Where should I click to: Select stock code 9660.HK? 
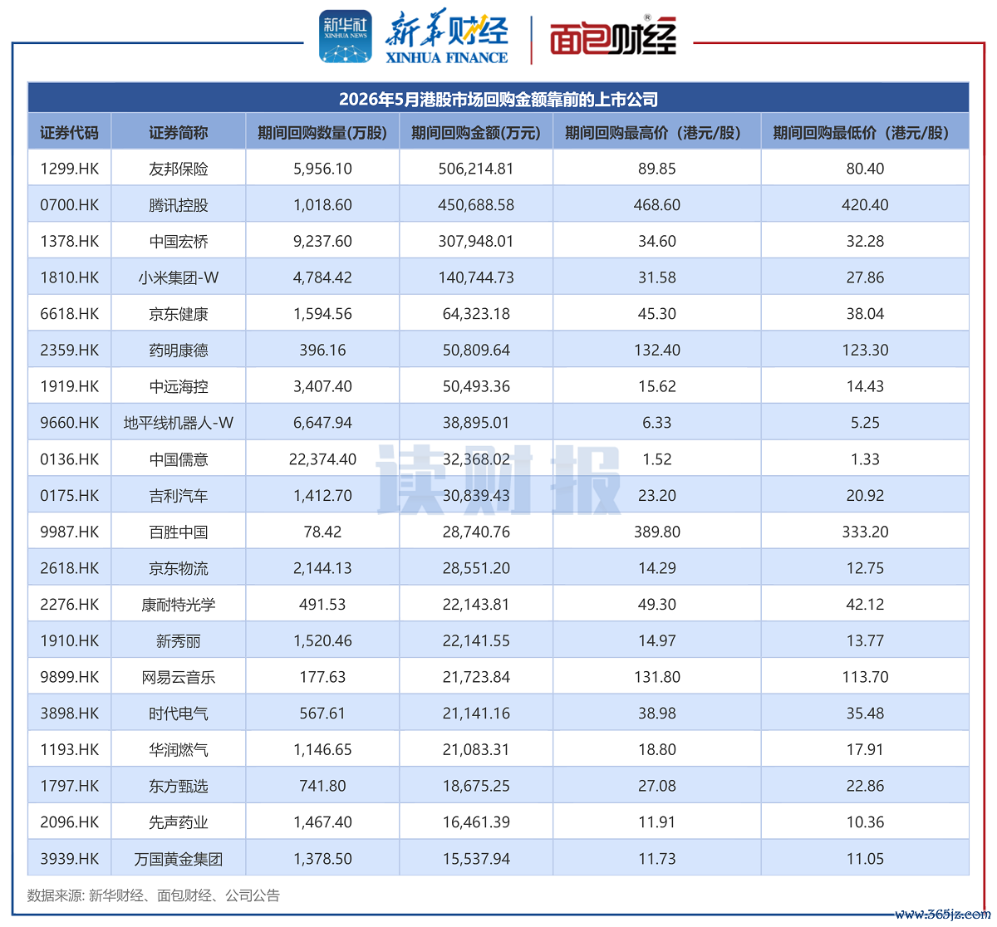(69, 423)
